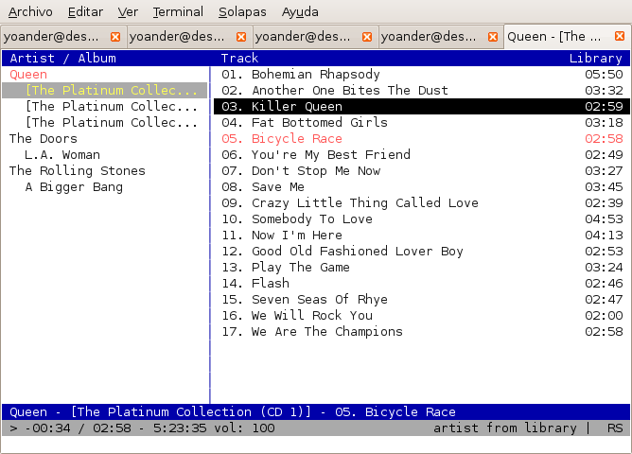Viewport: 632px width, 454px height.
Task: Select track 17. We Are The Champions
Action: 422,332
